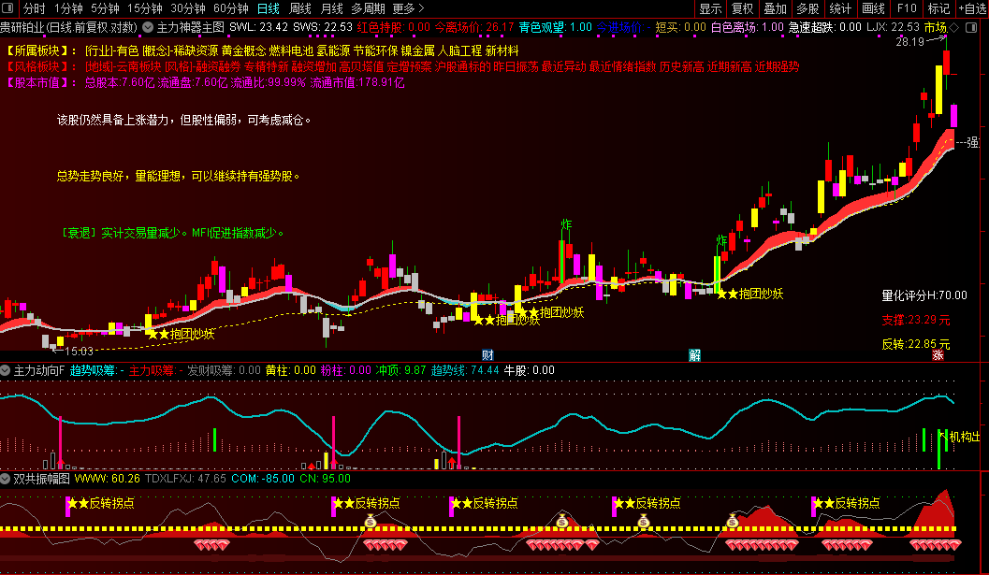The image size is (989, 575).
Task: Expand the 主力动向F indicator dropdown
Action: point(5,370)
